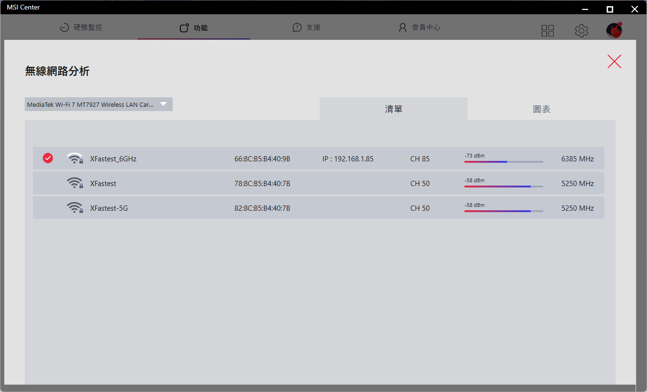Click the Wi-Fi icon next to XFastest-5G
This screenshot has height=392, width=647.
75,208
